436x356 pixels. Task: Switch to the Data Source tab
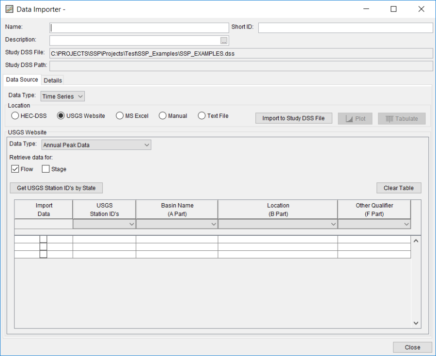(22, 80)
